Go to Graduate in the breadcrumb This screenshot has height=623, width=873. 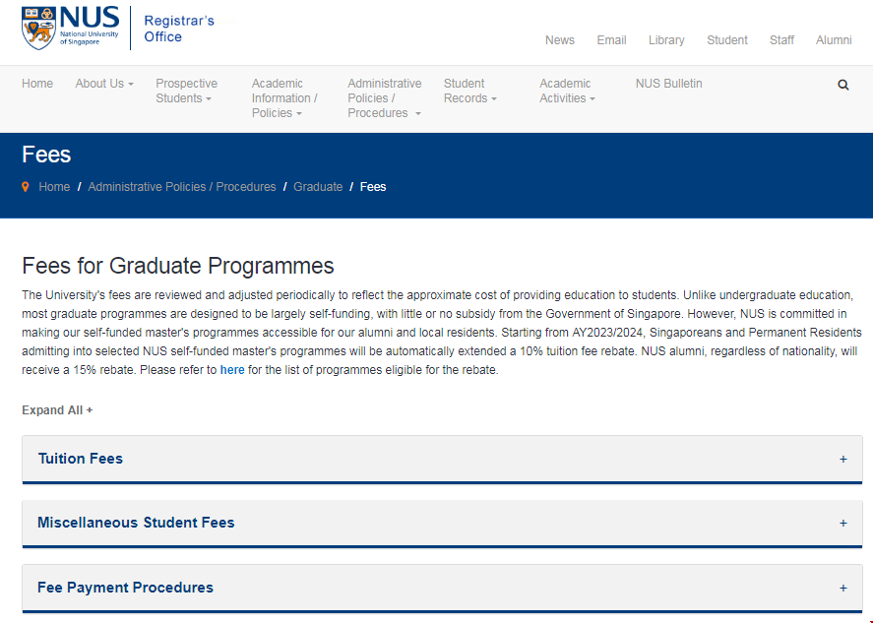(318, 187)
